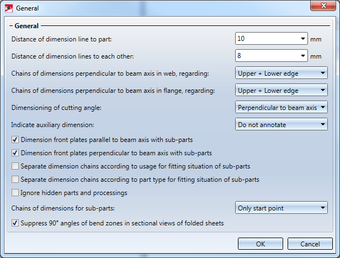This screenshot has height=258, width=340.
Task: Check Ignore hidden parts and processings
Action: (15, 193)
